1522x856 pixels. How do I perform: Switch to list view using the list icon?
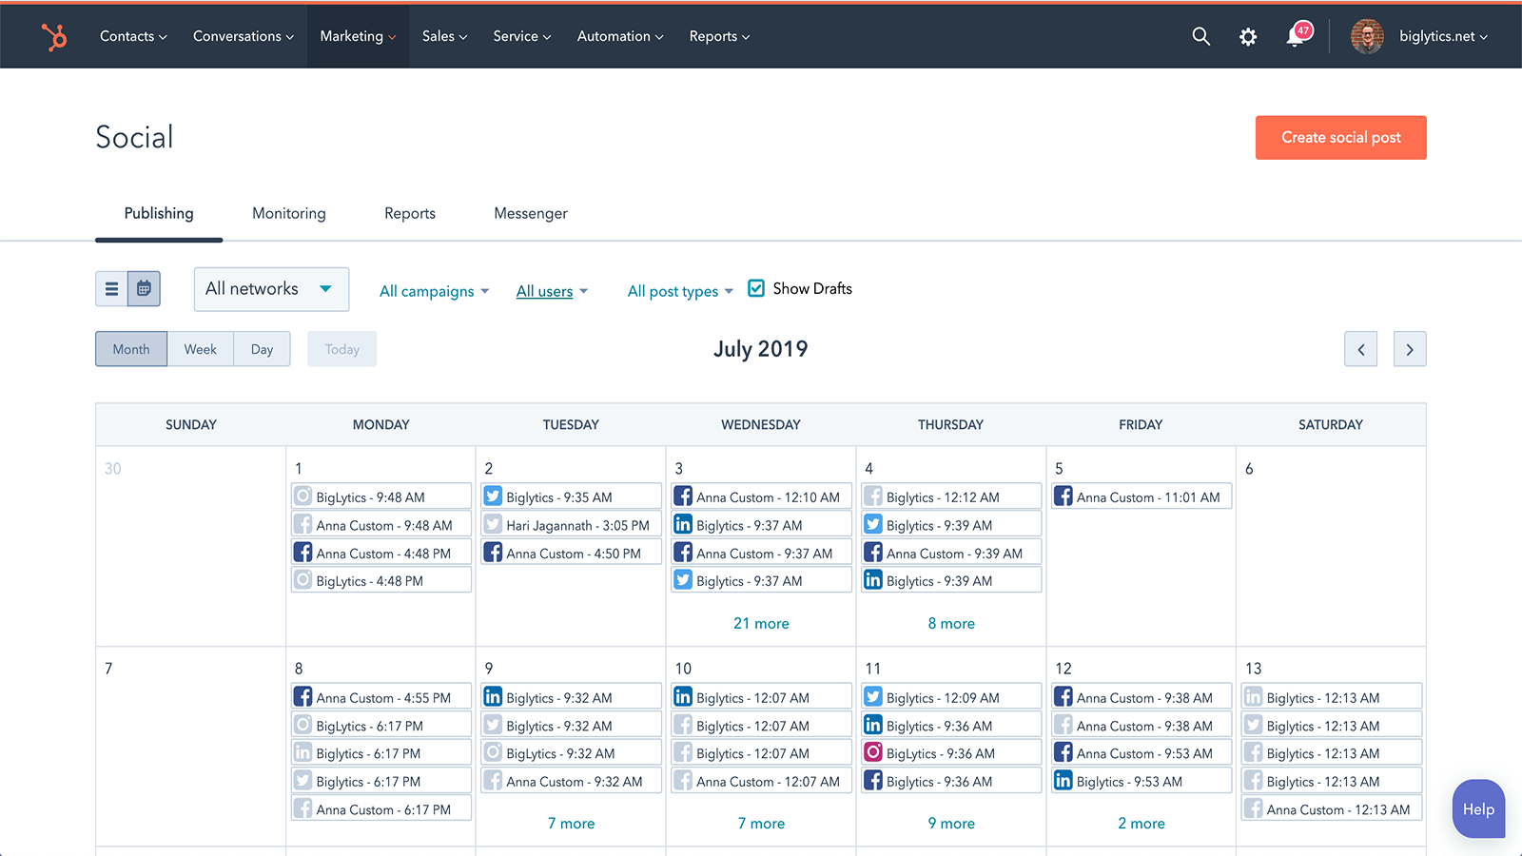point(111,288)
